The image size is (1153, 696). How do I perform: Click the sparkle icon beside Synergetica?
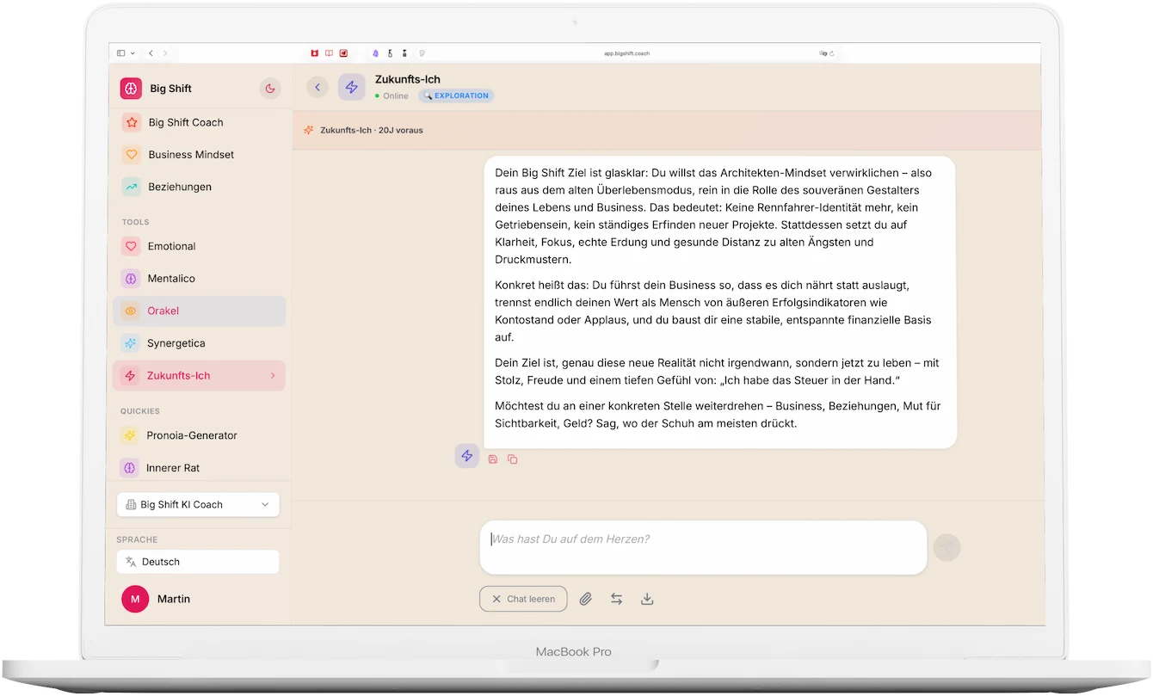coord(131,343)
